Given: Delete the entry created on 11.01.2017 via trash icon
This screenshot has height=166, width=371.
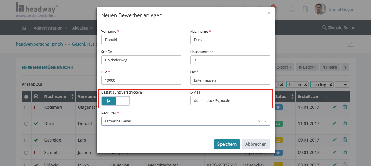Looking at the screenshot, I should [345, 123].
